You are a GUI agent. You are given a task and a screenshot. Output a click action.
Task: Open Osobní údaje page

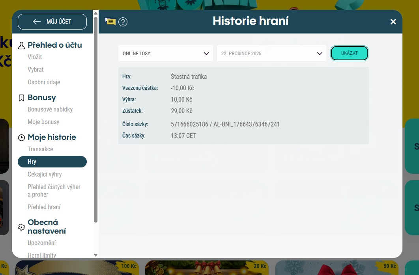(44, 82)
